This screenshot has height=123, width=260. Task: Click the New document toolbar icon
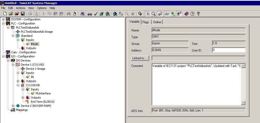click(x=5, y=14)
